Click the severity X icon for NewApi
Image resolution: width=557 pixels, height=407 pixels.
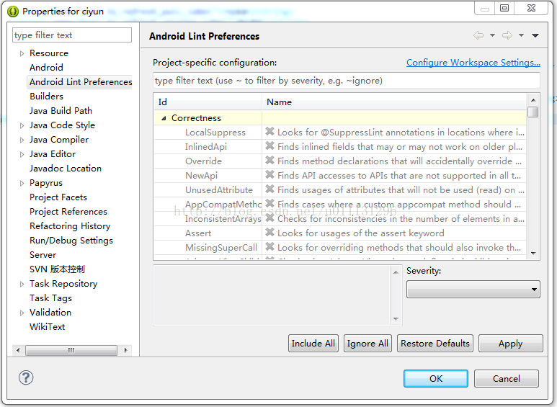[269, 175]
